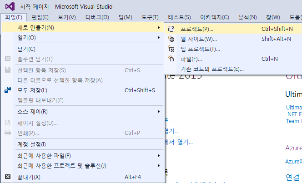Viewport: 302px width, 183px height.
Task: Click the 인쇄 printer icon
Action: pyautogui.click(x=8, y=133)
